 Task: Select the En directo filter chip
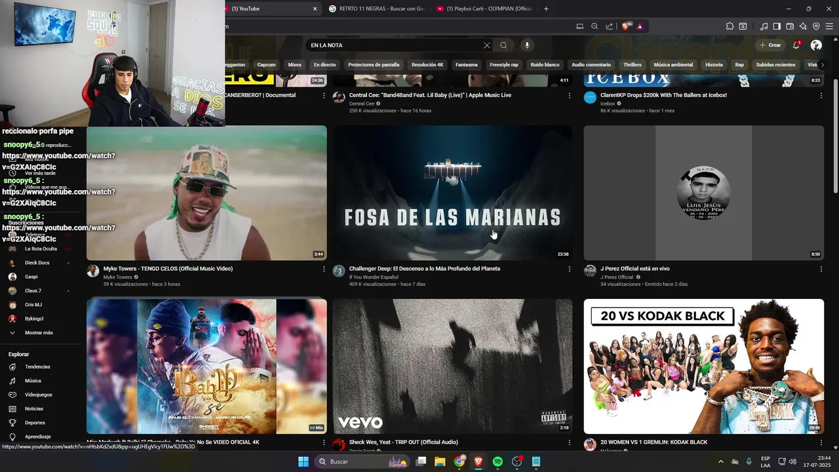click(324, 65)
